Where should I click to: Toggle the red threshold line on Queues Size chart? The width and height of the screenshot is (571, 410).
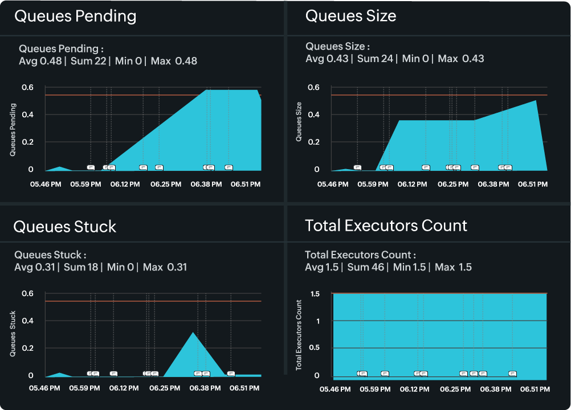coord(439,95)
